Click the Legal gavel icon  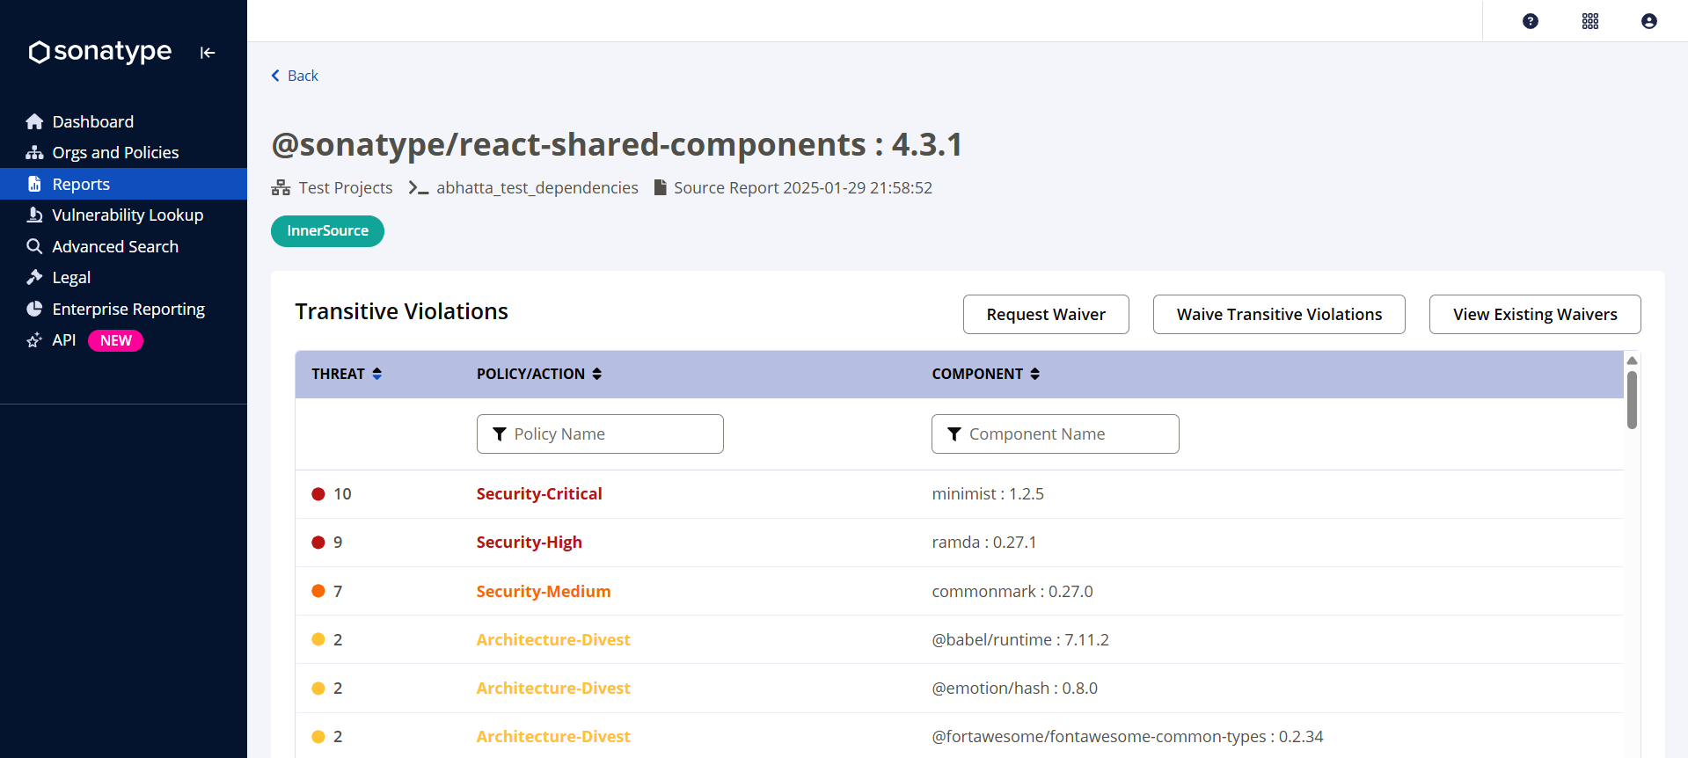click(x=34, y=277)
